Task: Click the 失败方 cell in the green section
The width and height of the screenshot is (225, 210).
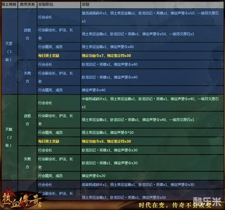Action: click(x=27, y=163)
